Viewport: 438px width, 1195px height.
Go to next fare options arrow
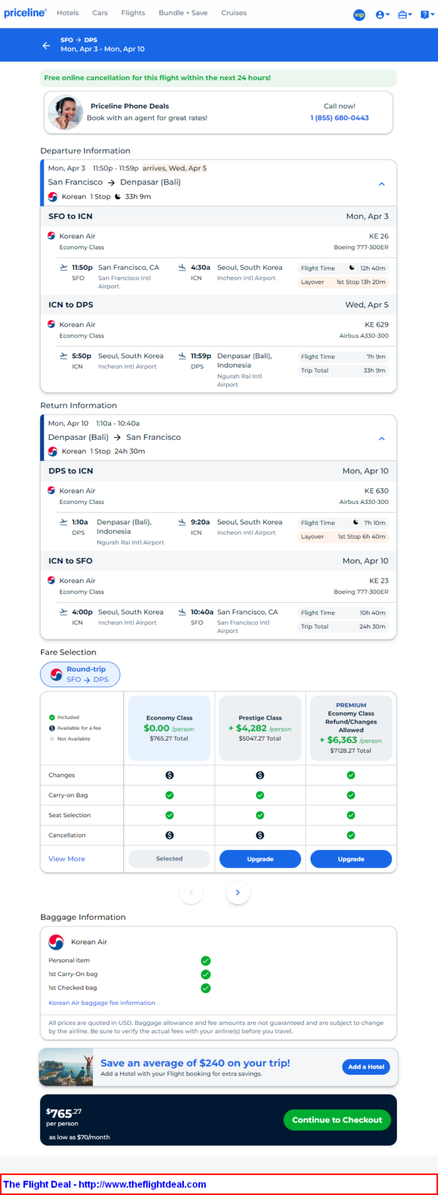coord(238,892)
